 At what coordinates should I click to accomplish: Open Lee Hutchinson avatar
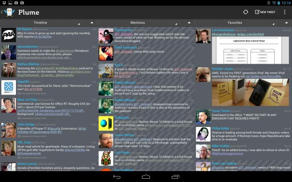pyautogui.click(x=203, y=36)
